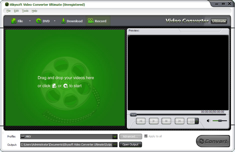This screenshot has height=152, width=235.
Task: Take a snapshot with the camera button
Action: 191,121
